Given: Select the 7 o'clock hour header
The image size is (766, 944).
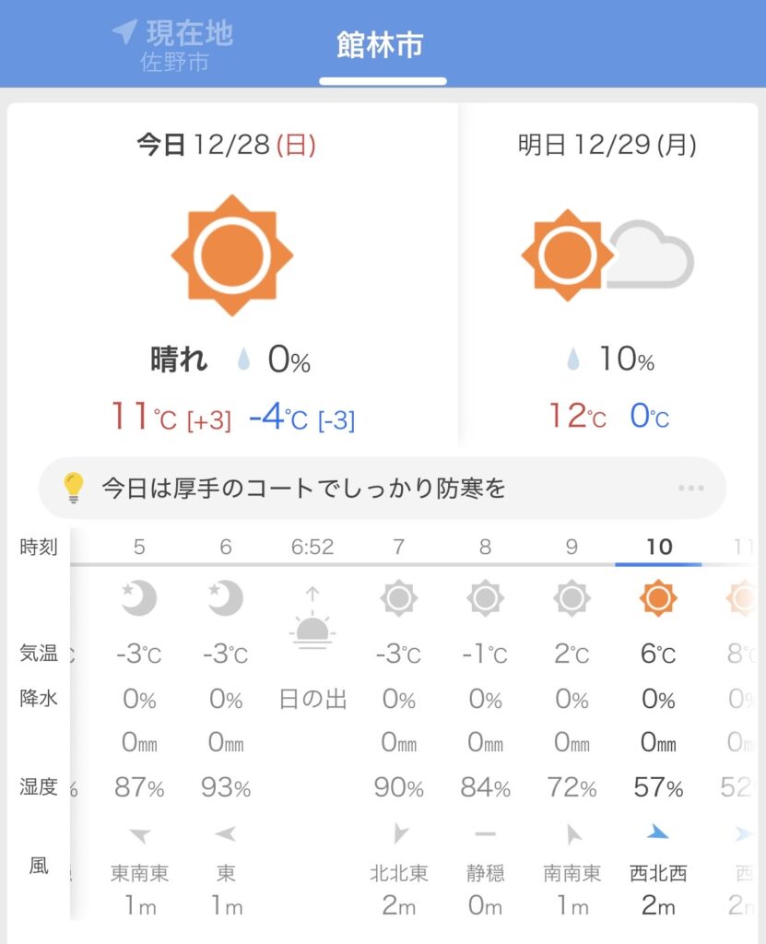Looking at the screenshot, I should tap(398, 547).
